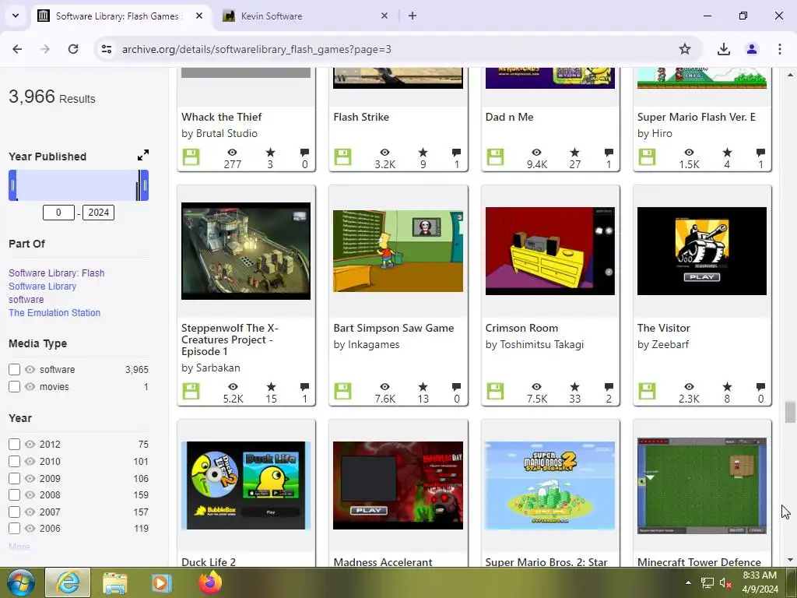Toggle the eye icon next to 2008

[x=30, y=494]
